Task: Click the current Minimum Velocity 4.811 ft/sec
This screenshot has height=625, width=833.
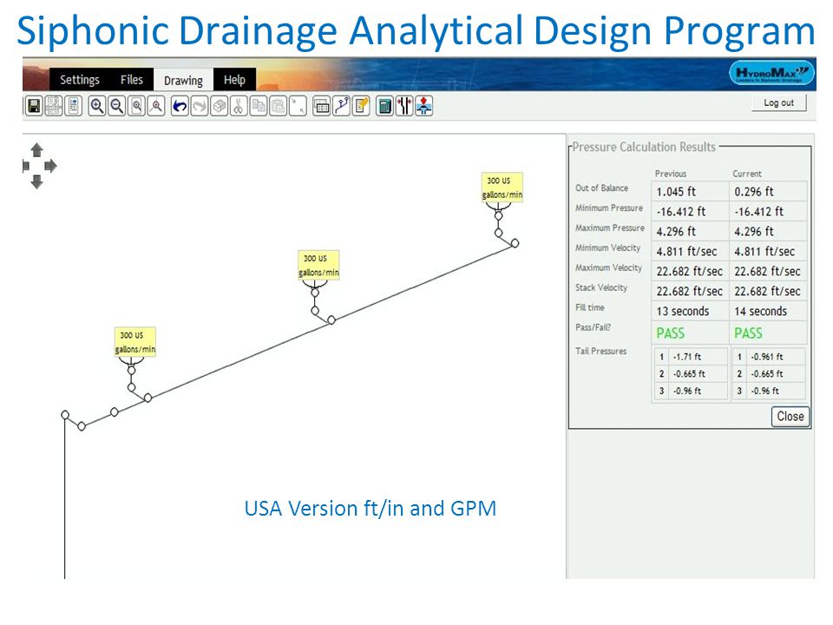Action: pyautogui.click(x=768, y=252)
